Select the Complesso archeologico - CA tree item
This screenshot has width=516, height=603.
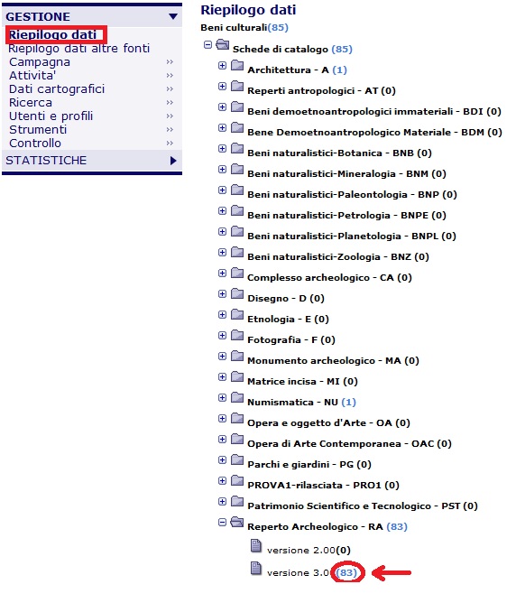[329, 278]
